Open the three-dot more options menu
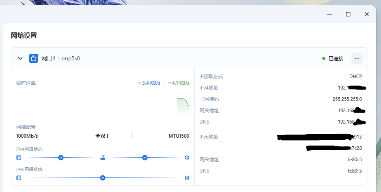This screenshot has height=192, width=381. pos(357,58)
